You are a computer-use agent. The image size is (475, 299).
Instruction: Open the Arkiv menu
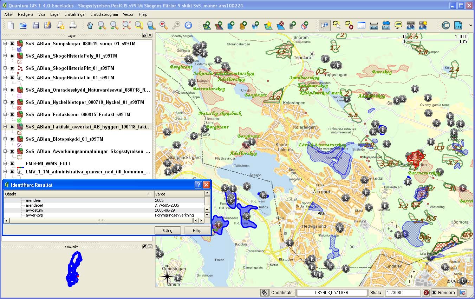[x=9, y=14]
